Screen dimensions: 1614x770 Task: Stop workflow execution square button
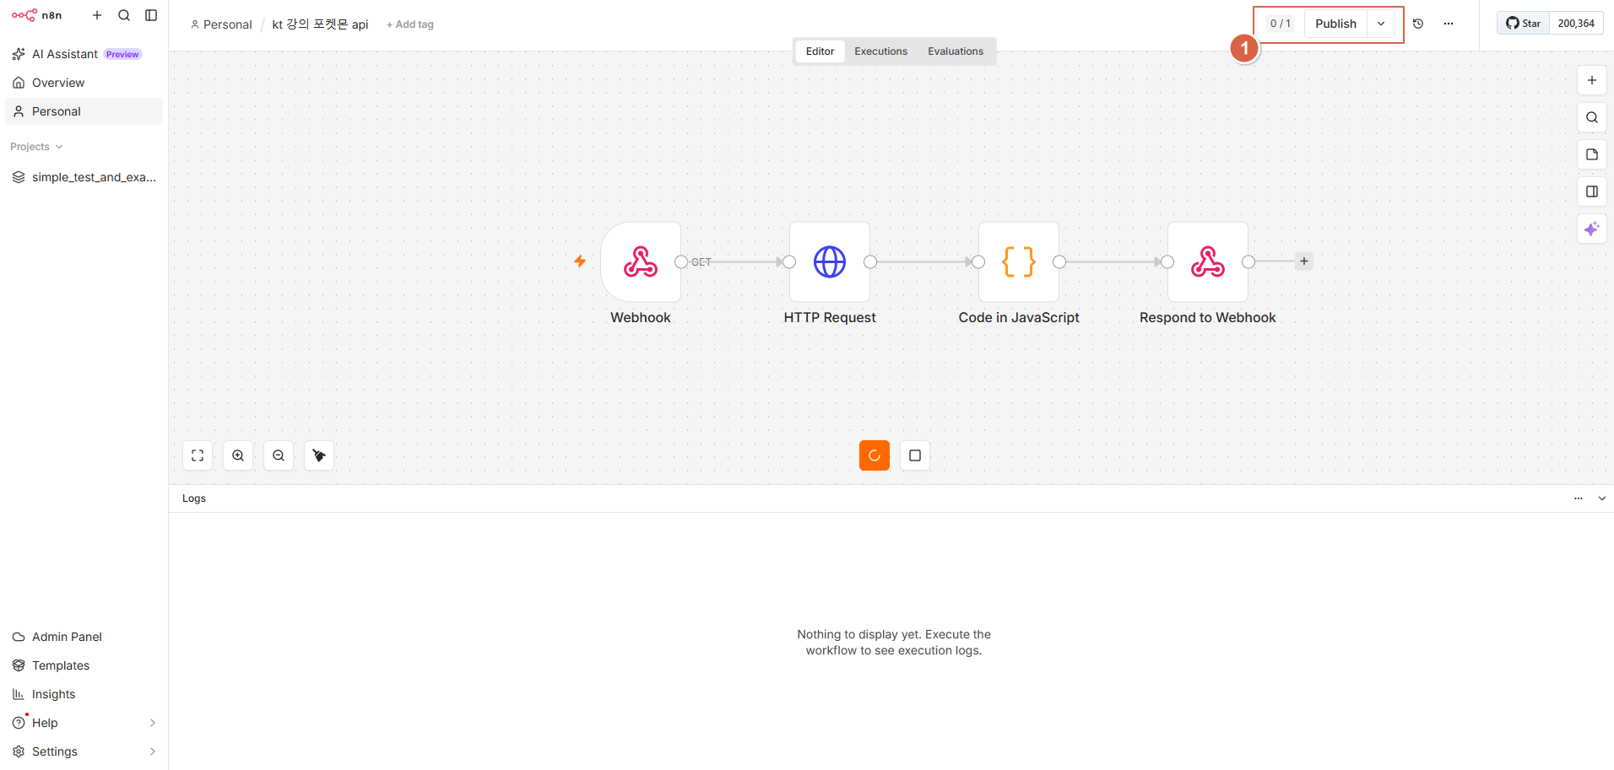click(x=915, y=455)
